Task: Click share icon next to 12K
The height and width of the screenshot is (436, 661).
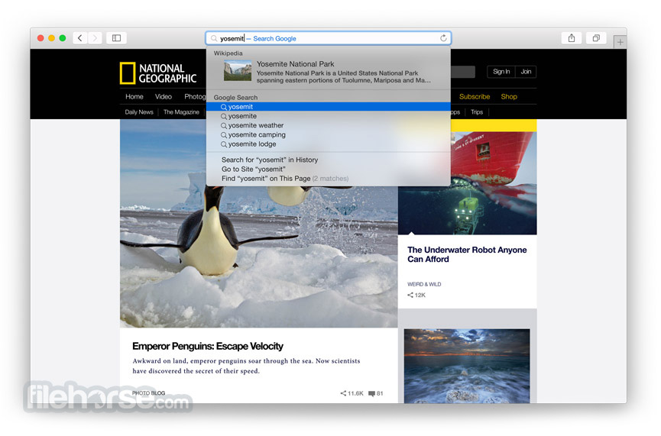Action: (410, 295)
